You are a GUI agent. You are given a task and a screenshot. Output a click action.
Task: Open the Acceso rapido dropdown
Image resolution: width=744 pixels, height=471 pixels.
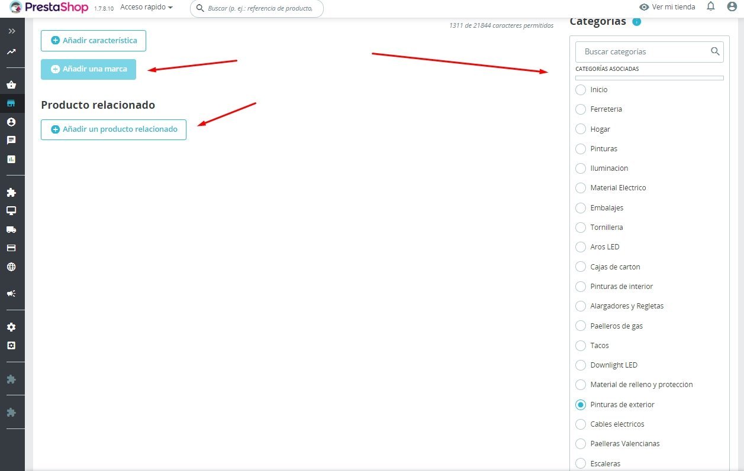(146, 8)
